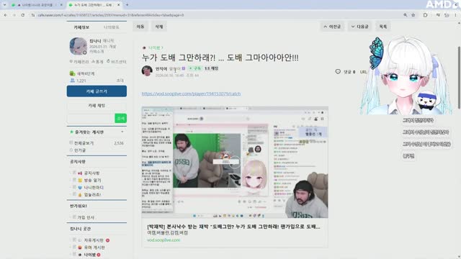Go to previous post with 이전글

(332, 27)
